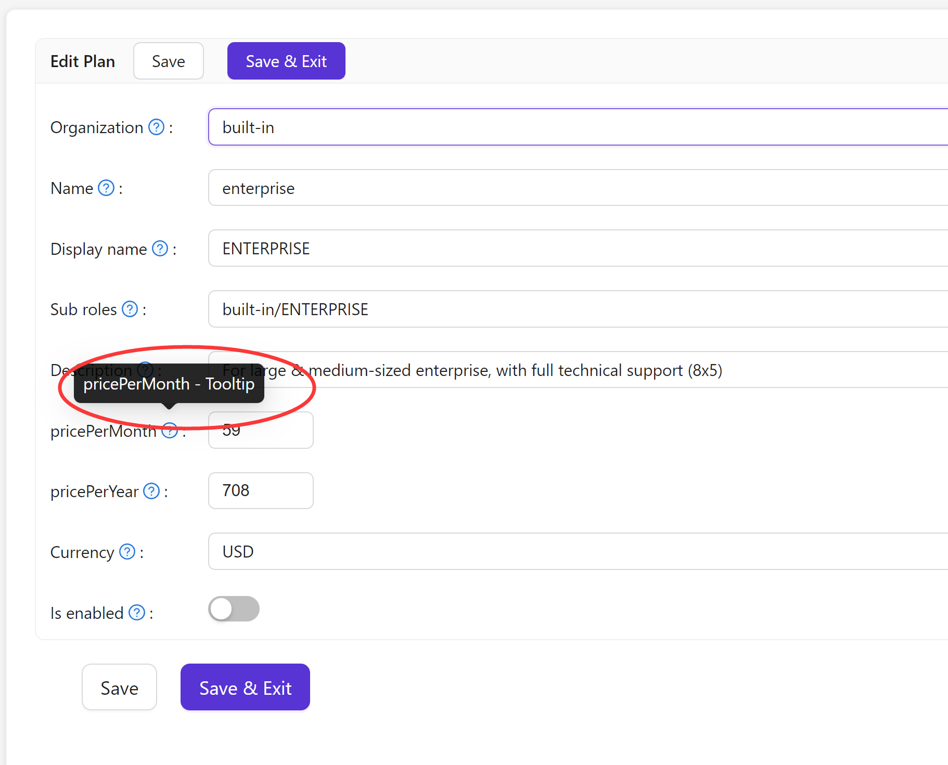This screenshot has height=765, width=948.
Task: Open the Sub roles help icon
Action: pyautogui.click(x=130, y=309)
